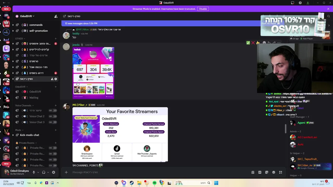This screenshot has width=333, height=187.
Task: Click reply arrow on message toolbar
Action: pos(269,43)
